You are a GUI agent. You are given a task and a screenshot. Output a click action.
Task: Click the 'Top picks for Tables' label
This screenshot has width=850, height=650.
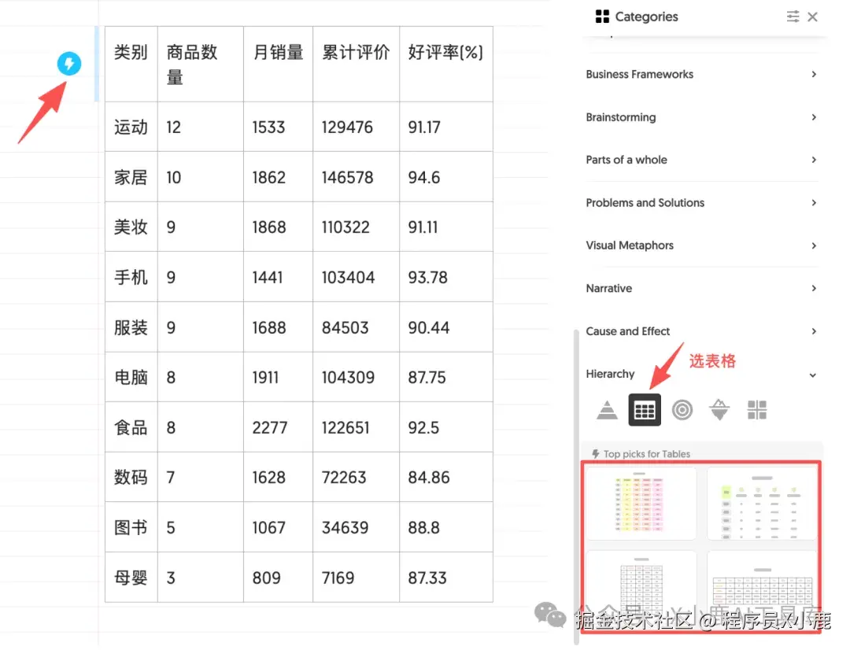[647, 454]
